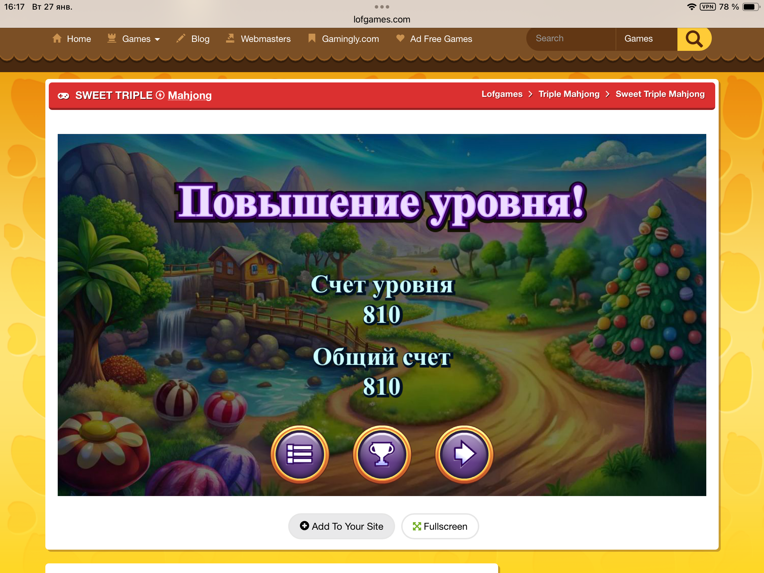Click the Add To Your Site button
Image resolution: width=764 pixels, height=573 pixels.
click(341, 526)
